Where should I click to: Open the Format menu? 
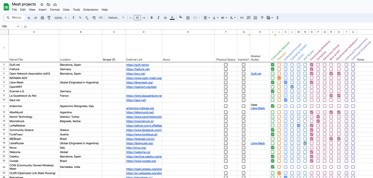tap(55, 10)
